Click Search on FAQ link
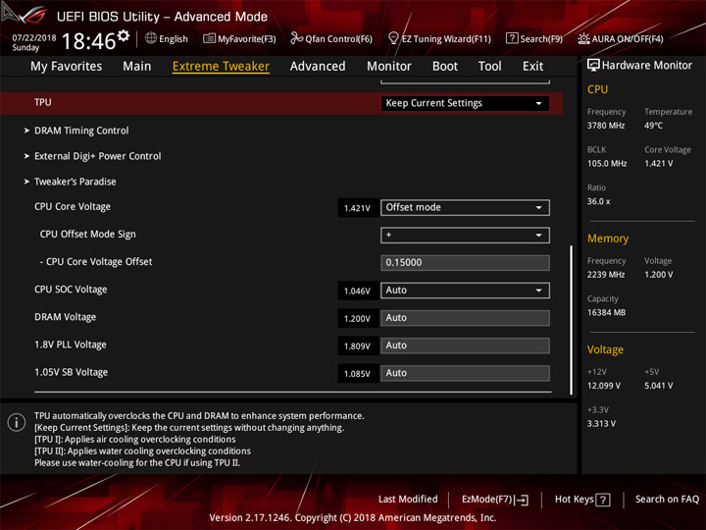 coord(667,500)
